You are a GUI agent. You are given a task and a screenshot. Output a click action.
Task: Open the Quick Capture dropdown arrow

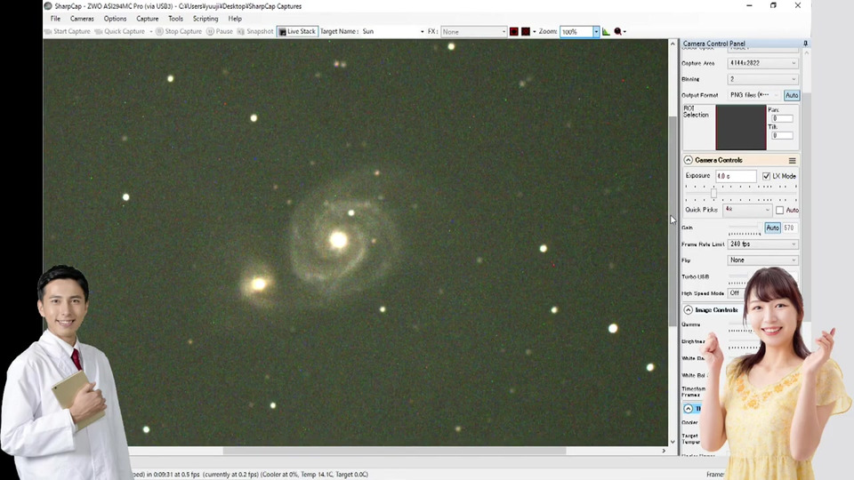(x=151, y=32)
